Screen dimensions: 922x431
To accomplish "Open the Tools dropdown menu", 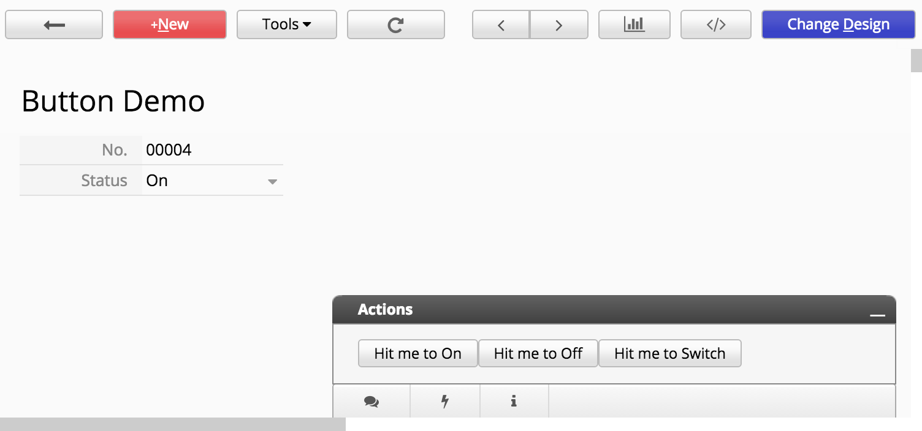I will pyautogui.click(x=286, y=24).
